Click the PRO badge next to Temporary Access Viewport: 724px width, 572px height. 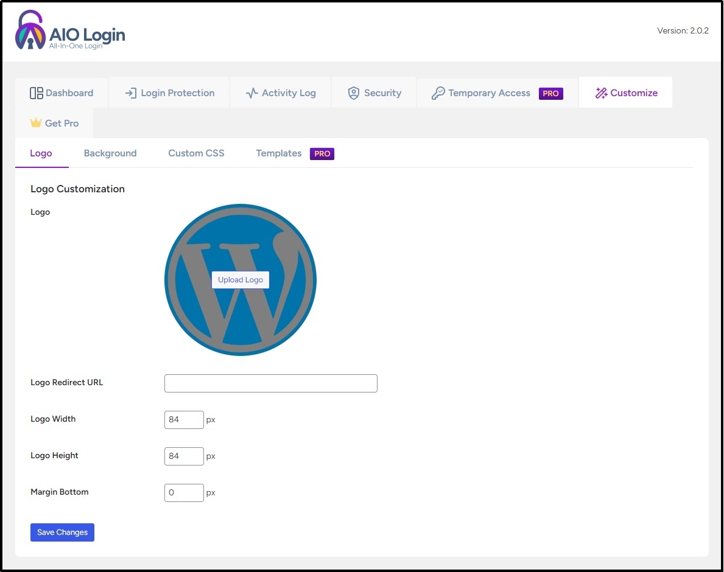tap(550, 93)
